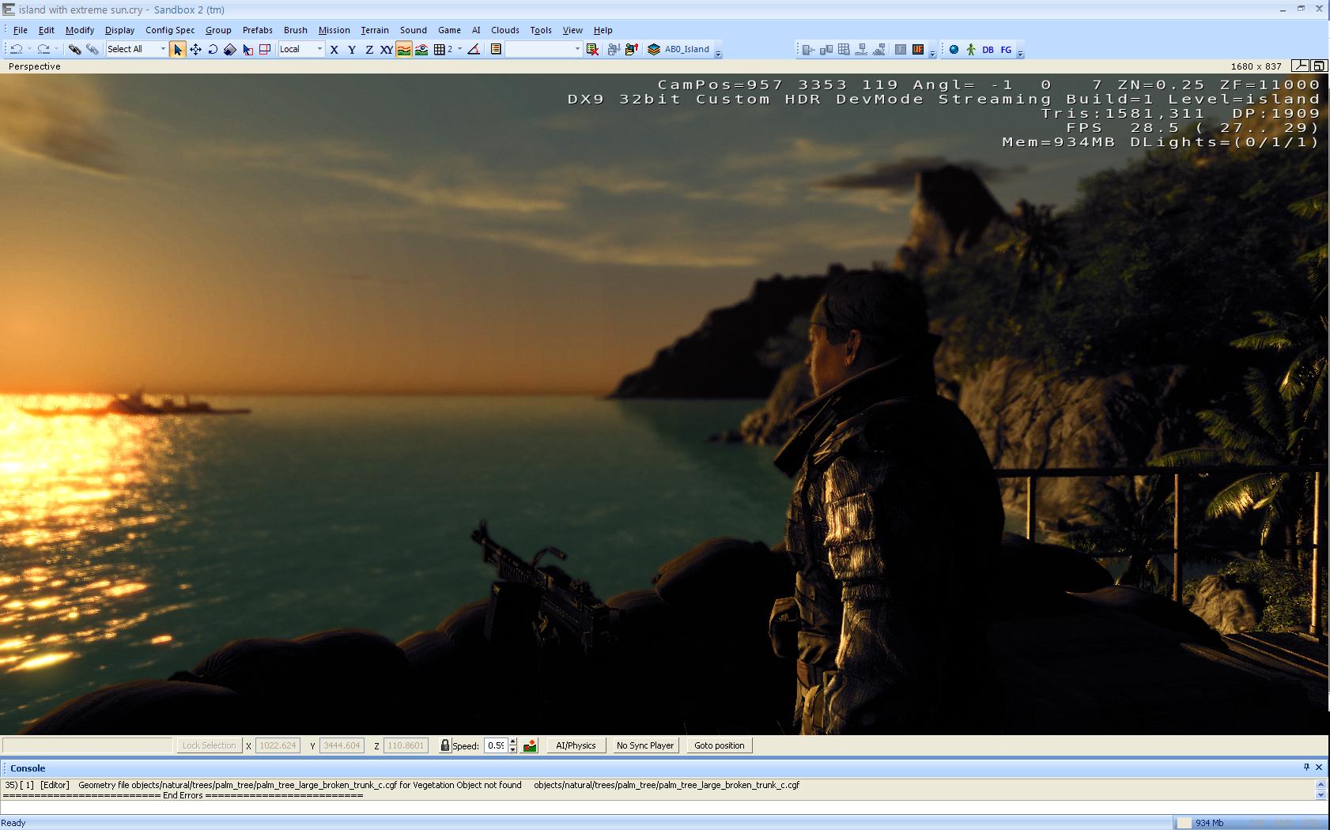Click the Link objects chain icon
Image resolution: width=1330 pixels, height=830 pixels.
74,49
